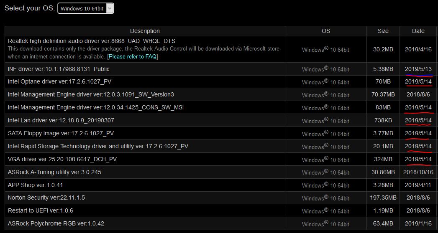Click the OS column header
The height and width of the screenshot is (233, 438).
(x=326, y=31)
